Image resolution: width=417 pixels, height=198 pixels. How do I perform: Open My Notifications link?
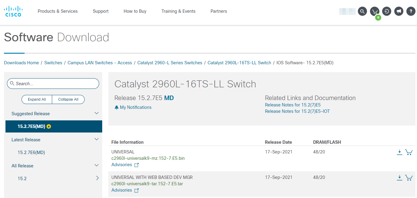point(136,107)
